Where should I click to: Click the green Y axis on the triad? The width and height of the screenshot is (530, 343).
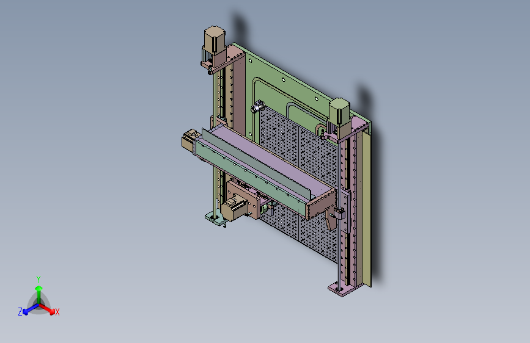[x=39, y=295]
